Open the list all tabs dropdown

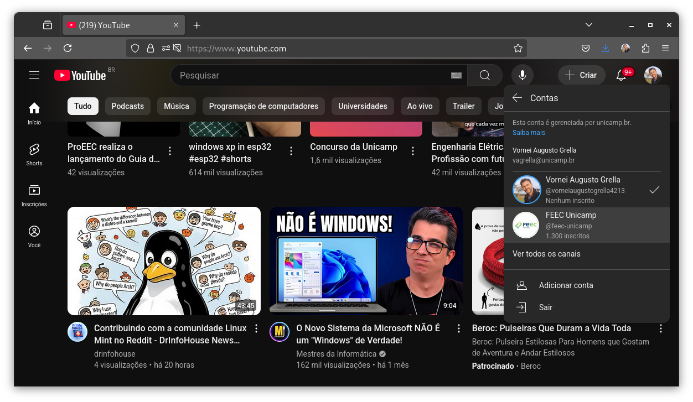[589, 25]
